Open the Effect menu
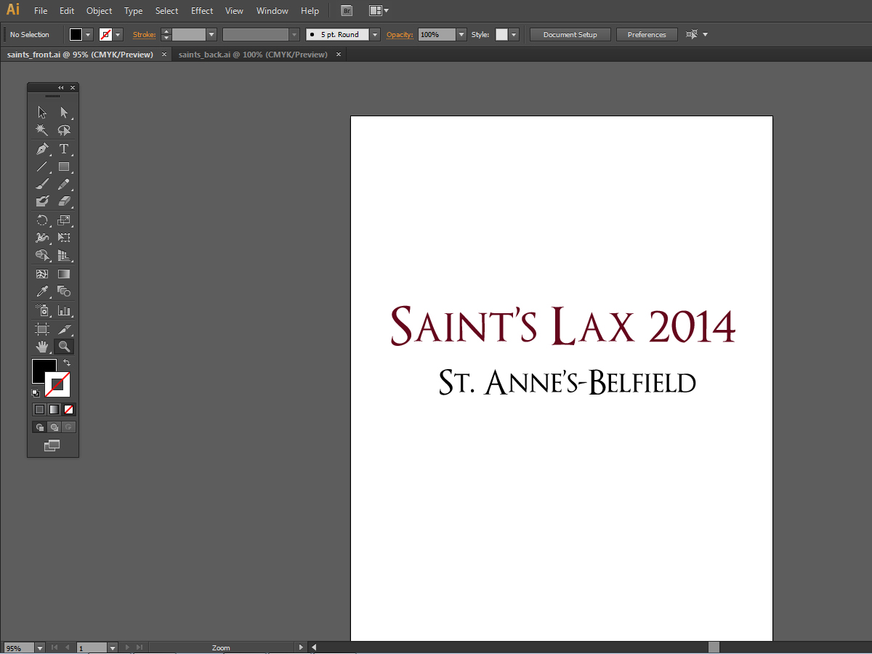The image size is (872, 654). tap(202, 11)
